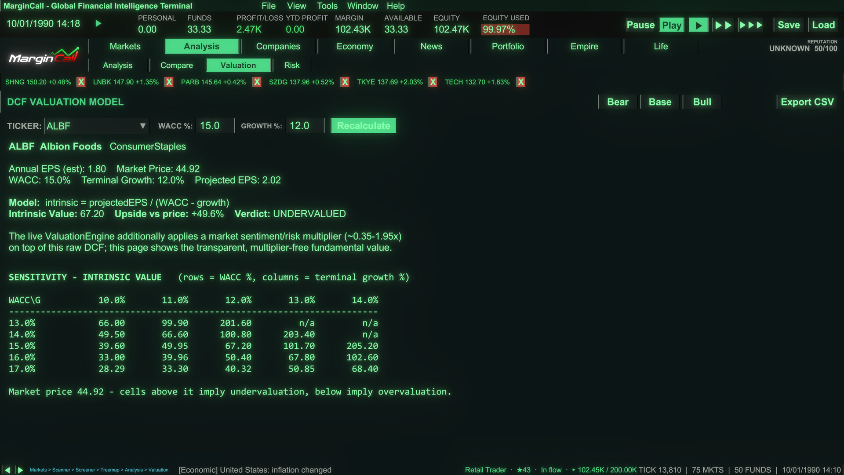Click the SHNG 150.20 ticker chip
The height and width of the screenshot is (475, 844).
click(x=38, y=82)
